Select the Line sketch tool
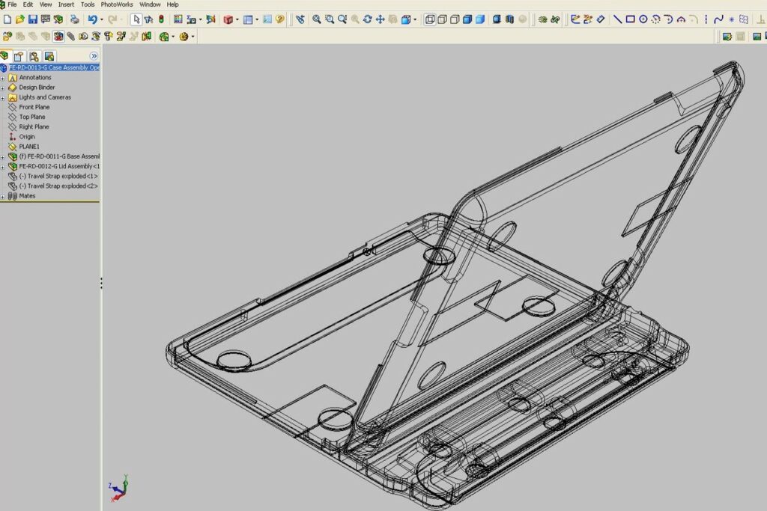This screenshot has height=511, width=767. point(617,19)
